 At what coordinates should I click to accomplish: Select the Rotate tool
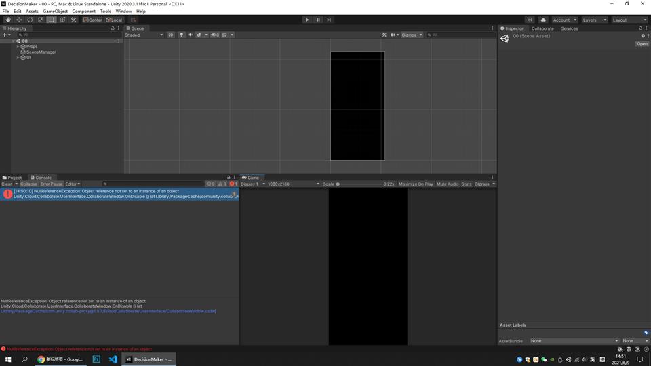pos(30,20)
